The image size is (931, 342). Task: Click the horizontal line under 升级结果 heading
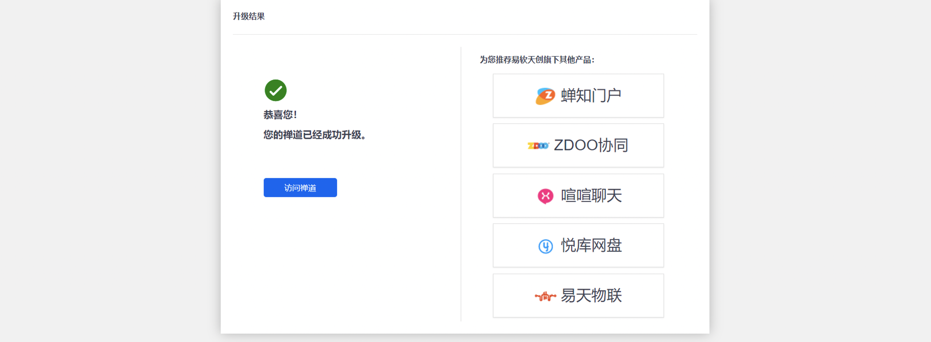(x=465, y=34)
